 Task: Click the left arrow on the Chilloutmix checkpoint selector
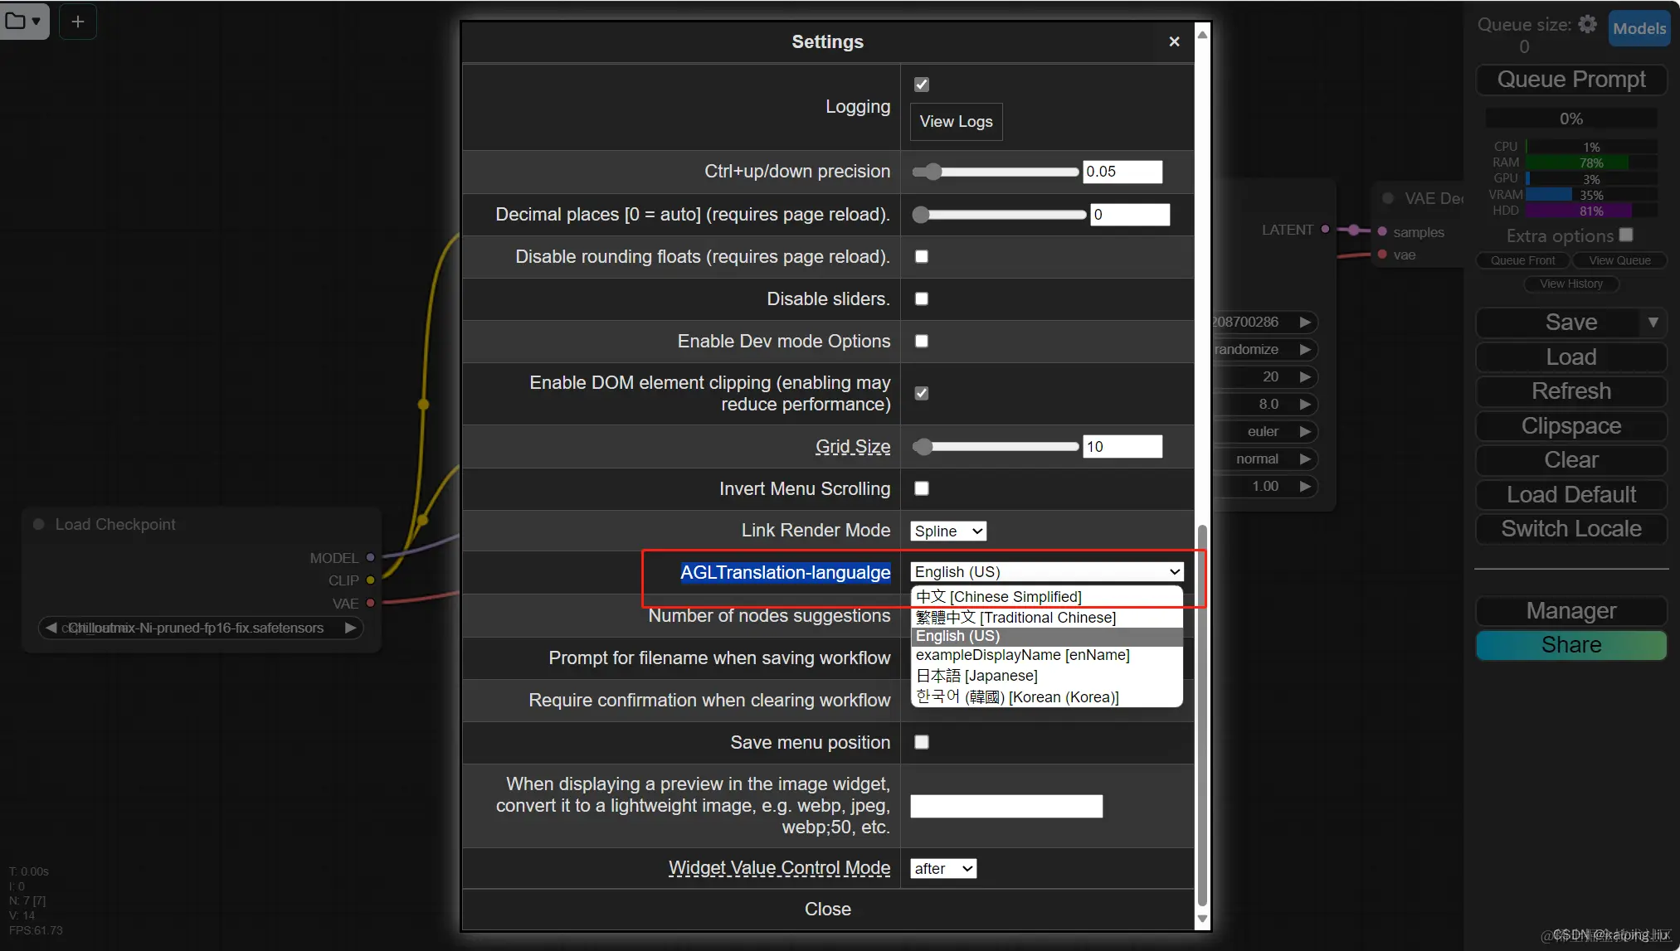tap(51, 628)
